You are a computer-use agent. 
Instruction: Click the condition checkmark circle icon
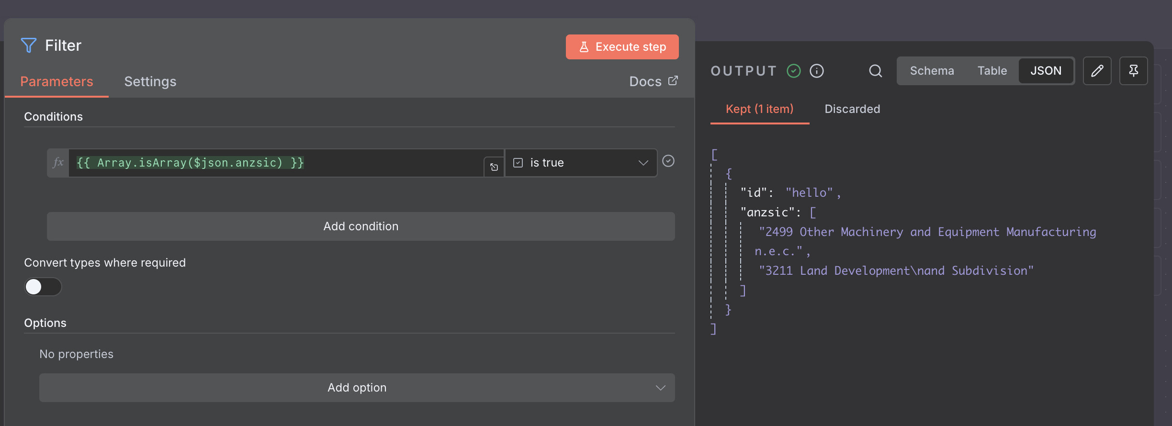pos(668,161)
